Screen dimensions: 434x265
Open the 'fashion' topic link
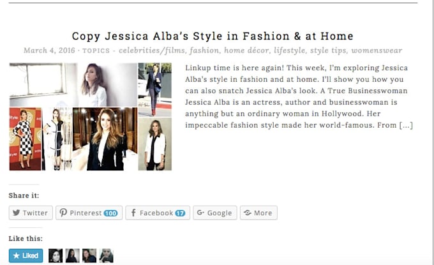coord(204,50)
